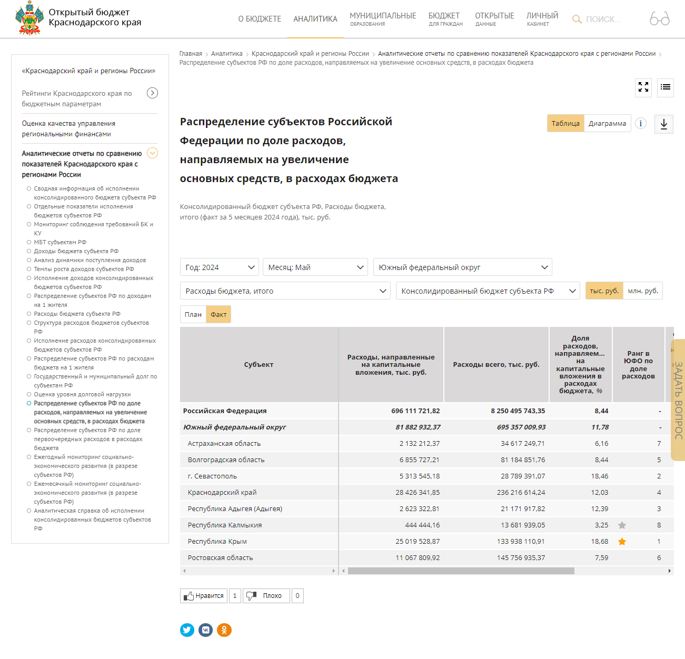This screenshot has width=685, height=659.
Task: Share via the Odnoklassniki icon
Action: point(224,630)
